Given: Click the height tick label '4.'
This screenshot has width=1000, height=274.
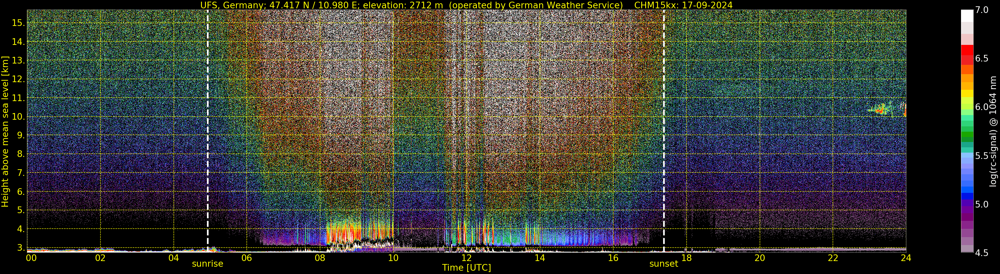Looking at the screenshot, I should pyautogui.click(x=21, y=229).
